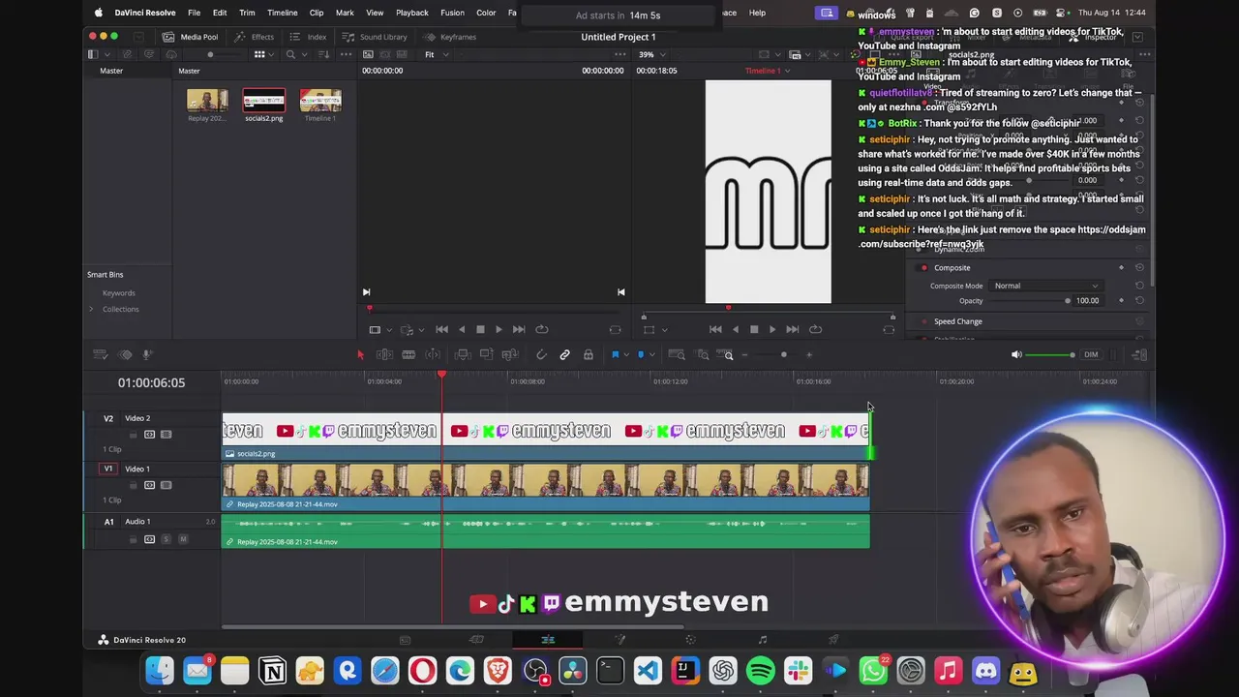This screenshot has width=1239, height=697.
Task: Mute the program audio speaker icon
Action: click(x=1016, y=355)
